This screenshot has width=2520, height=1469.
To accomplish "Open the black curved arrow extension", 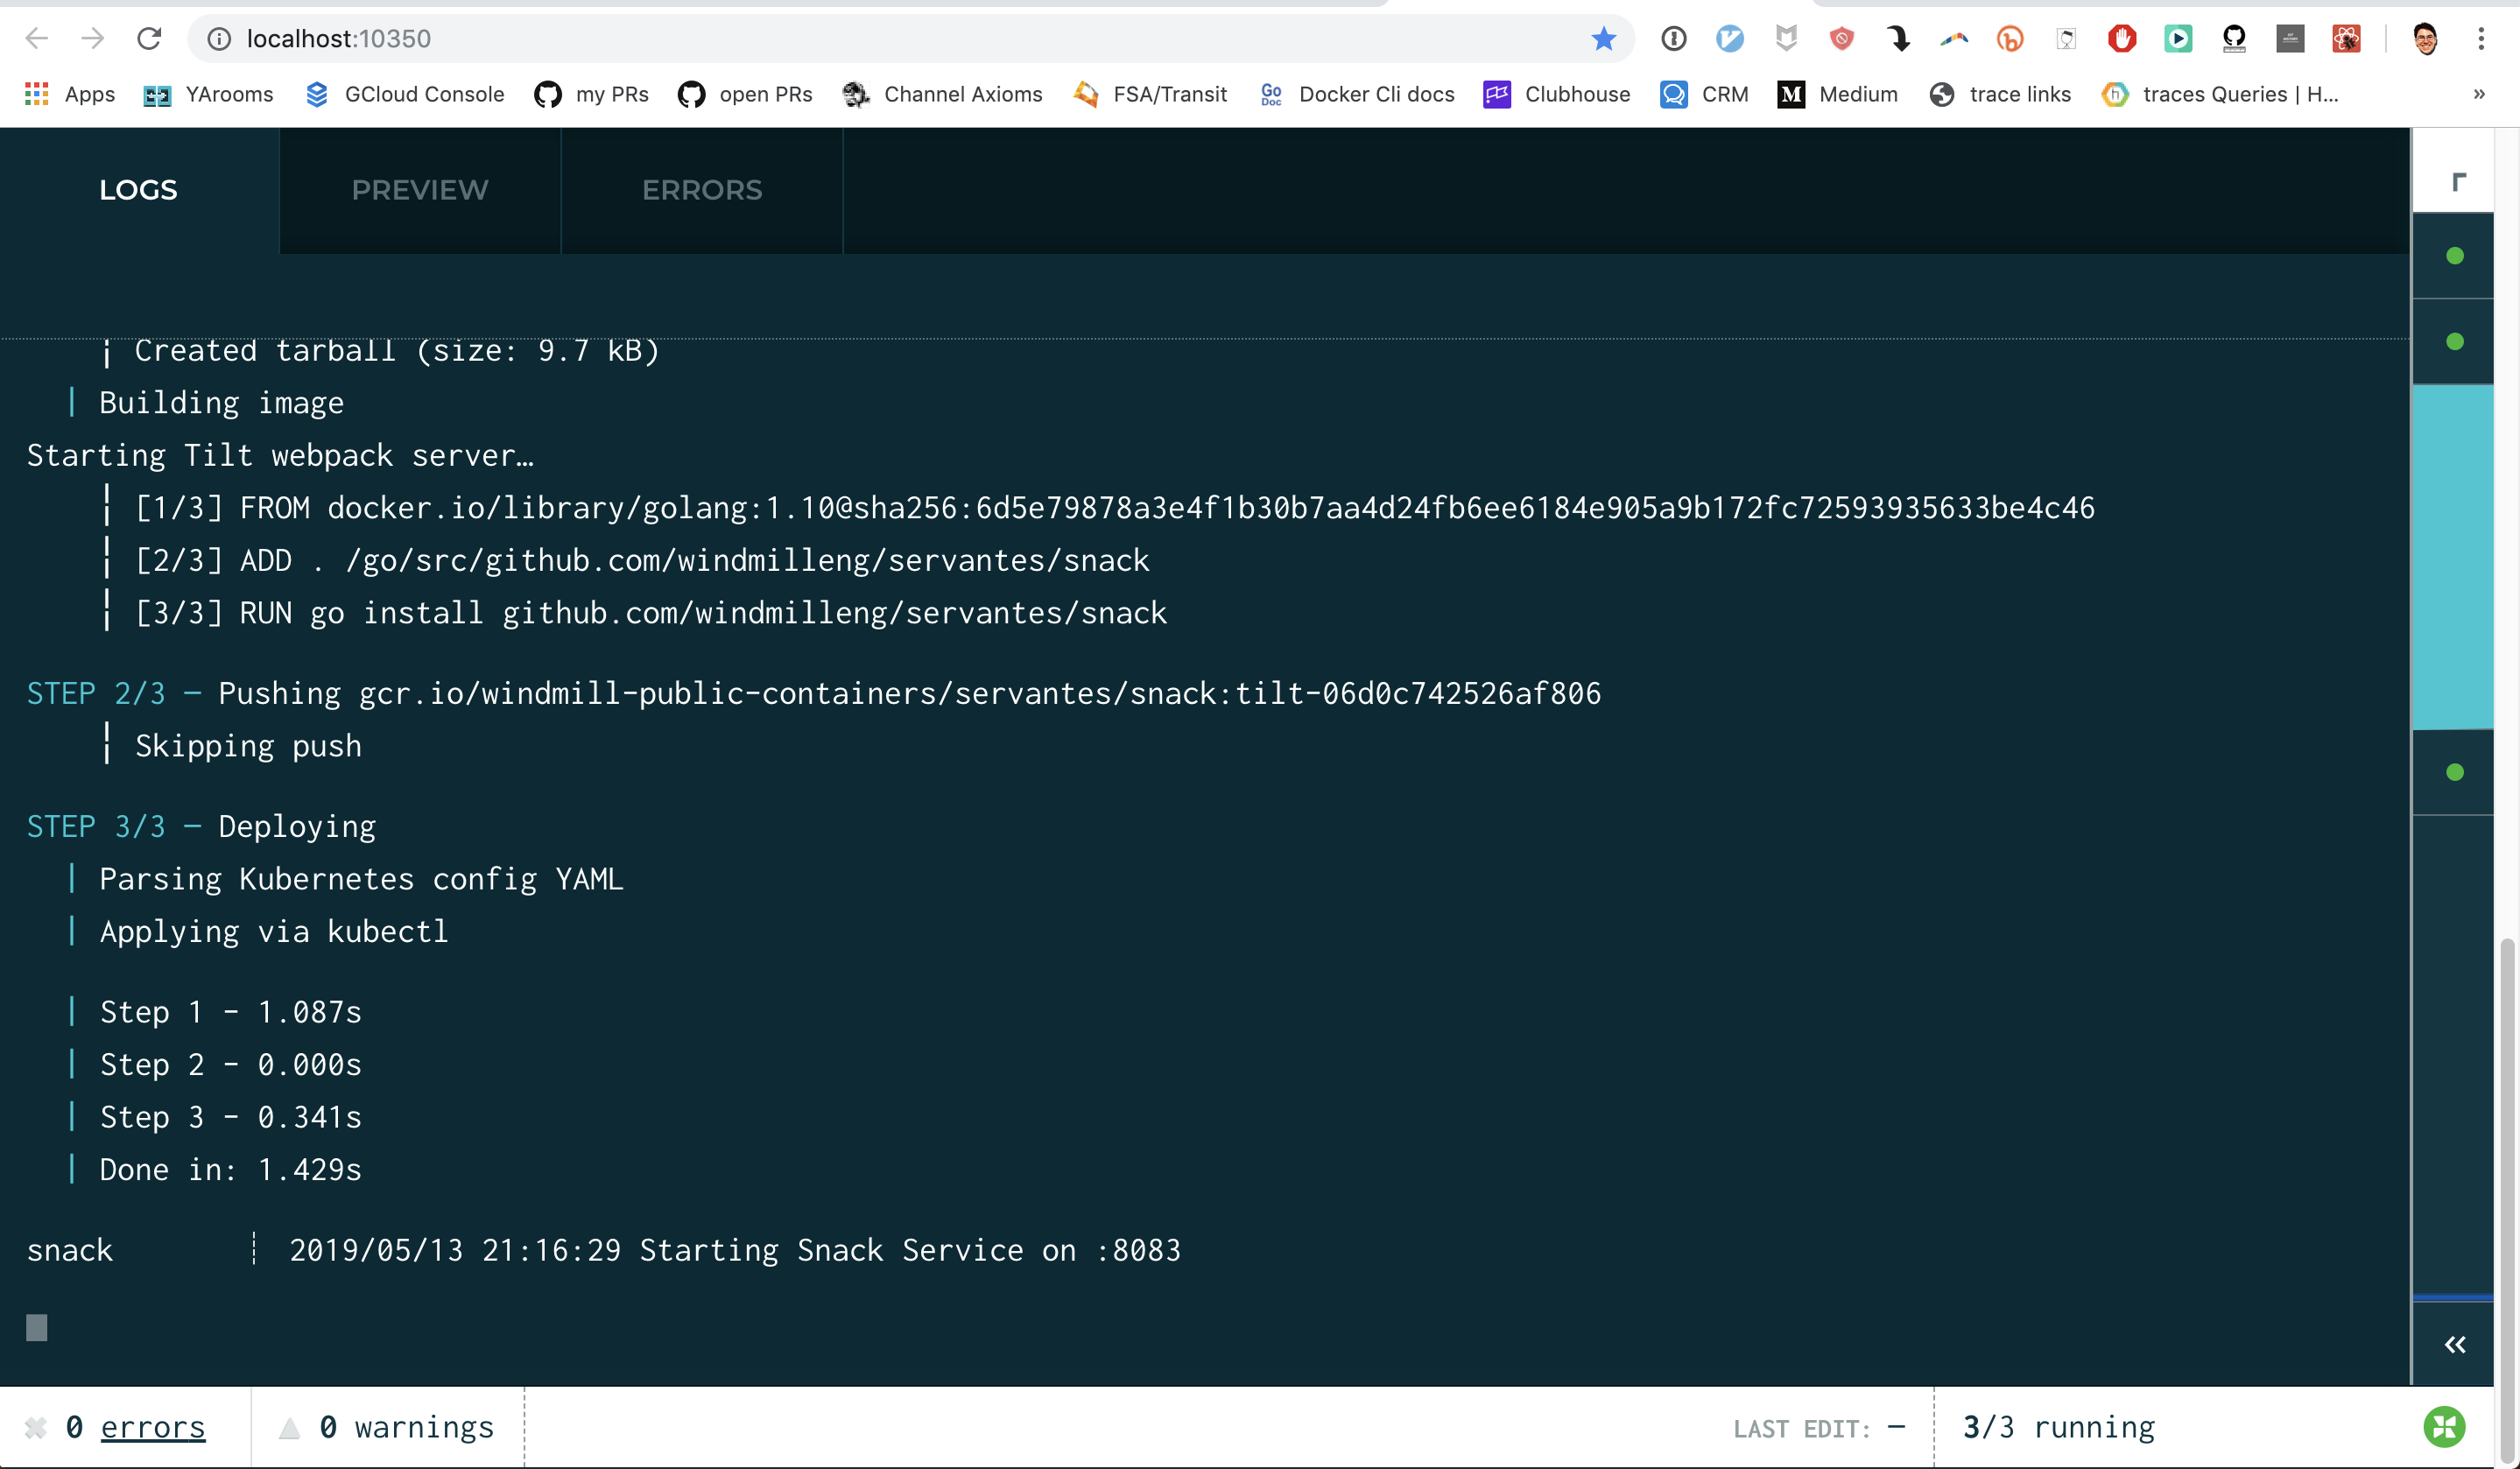I will click(x=1897, y=38).
